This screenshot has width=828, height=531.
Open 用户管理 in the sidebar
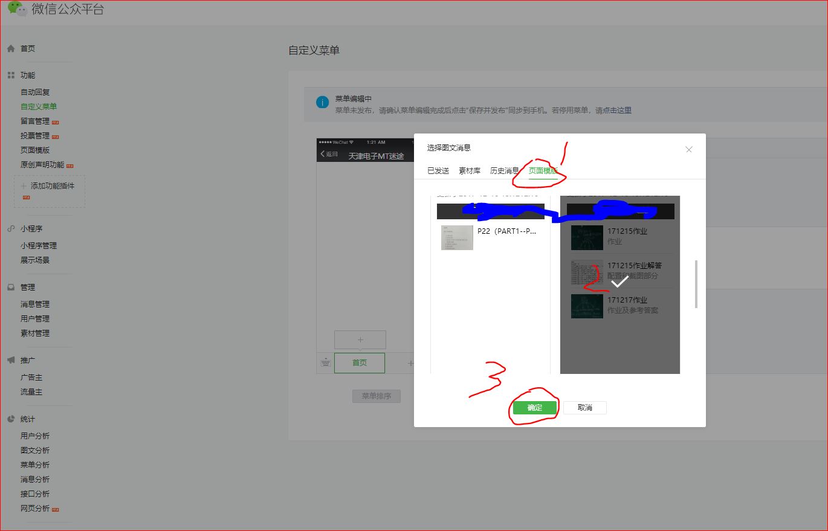(35, 318)
